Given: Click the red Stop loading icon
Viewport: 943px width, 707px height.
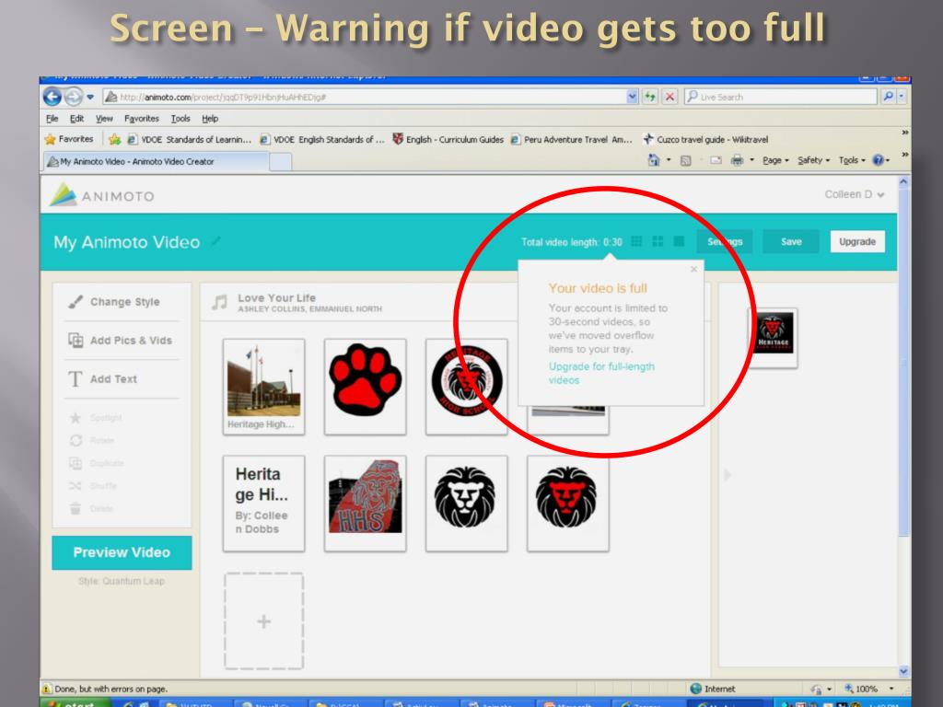Looking at the screenshot, I should (x=670, y=97).
